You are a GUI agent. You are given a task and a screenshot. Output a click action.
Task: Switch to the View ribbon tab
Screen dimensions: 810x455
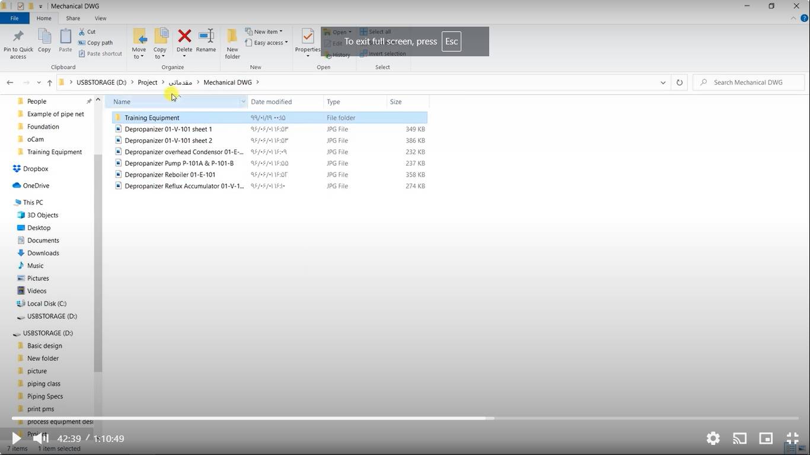point(101,18)
